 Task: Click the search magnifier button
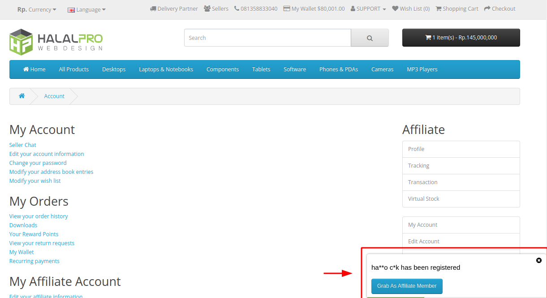click(x=369, y=38)
